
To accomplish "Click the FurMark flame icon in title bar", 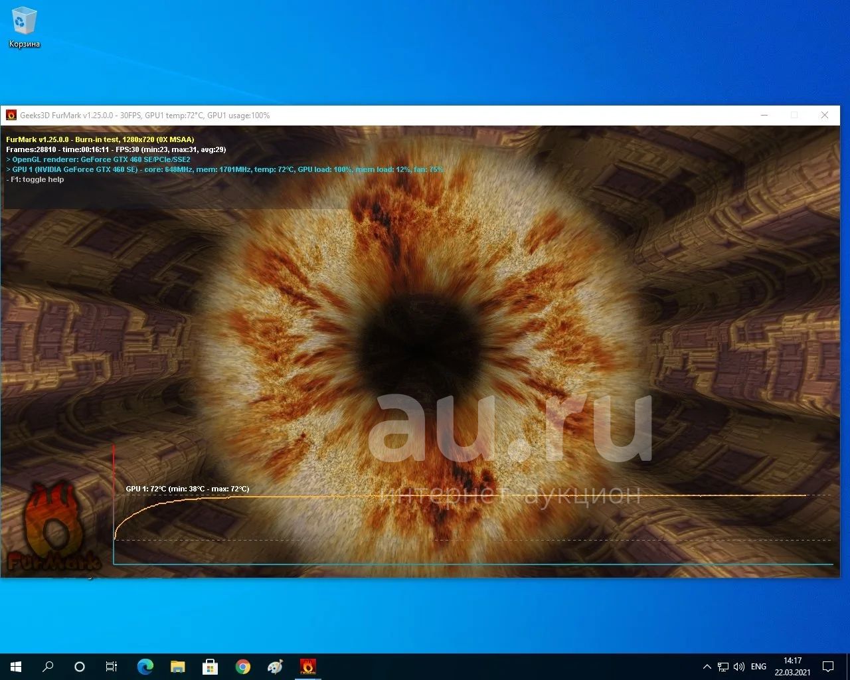I will tap(11, 115).
